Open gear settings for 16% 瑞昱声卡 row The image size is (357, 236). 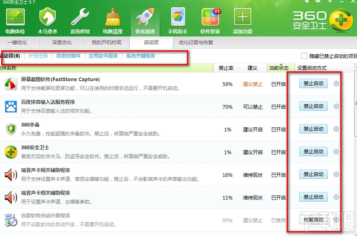pos(336,174)
